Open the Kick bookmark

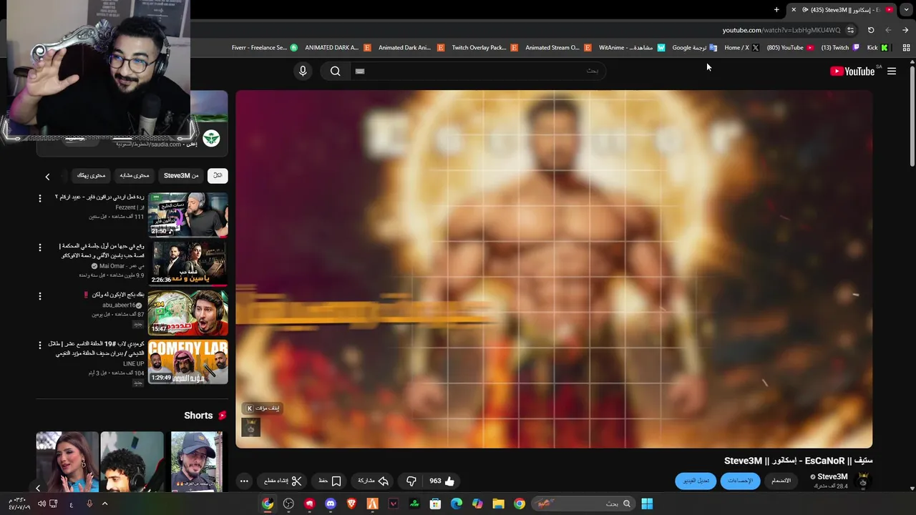pos(877,48)
